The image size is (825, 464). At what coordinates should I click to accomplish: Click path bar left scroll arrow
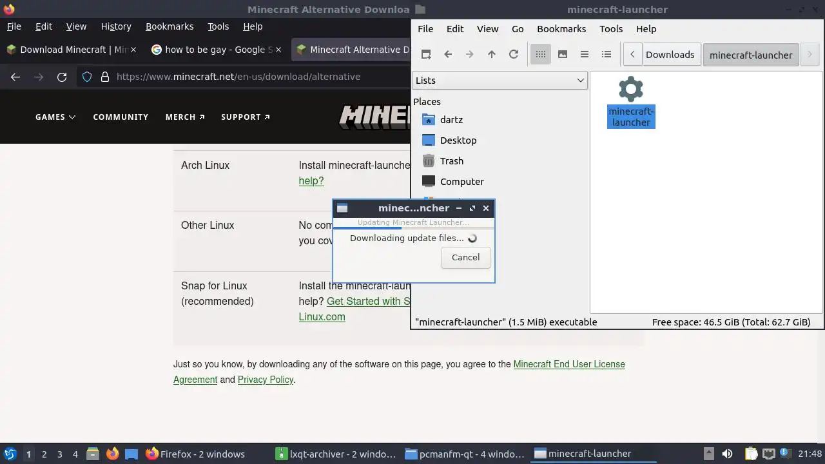coord(632,54)
